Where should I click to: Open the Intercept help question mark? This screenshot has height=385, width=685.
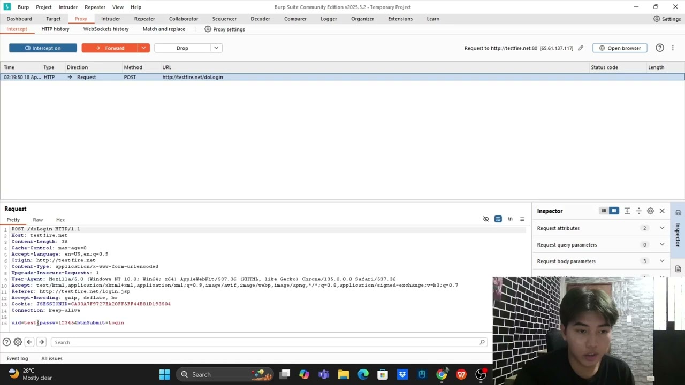tap(660, 48)
